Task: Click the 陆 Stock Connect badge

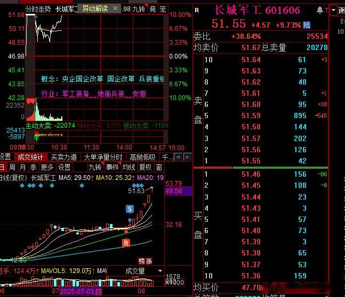Action: 307,25
